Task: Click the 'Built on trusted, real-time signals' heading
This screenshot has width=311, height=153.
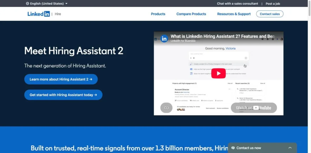Action: (129, 148)
